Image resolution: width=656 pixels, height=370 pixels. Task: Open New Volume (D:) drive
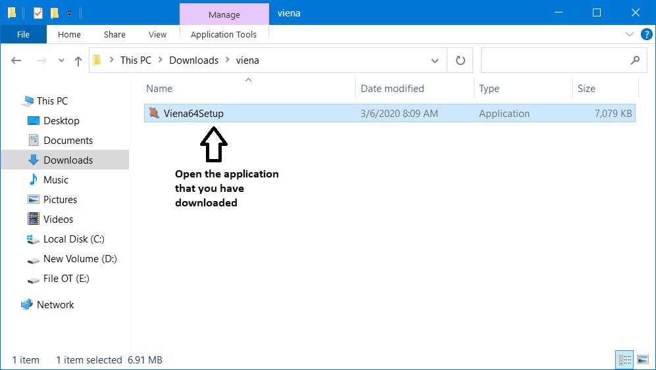(x=80, y=259)
